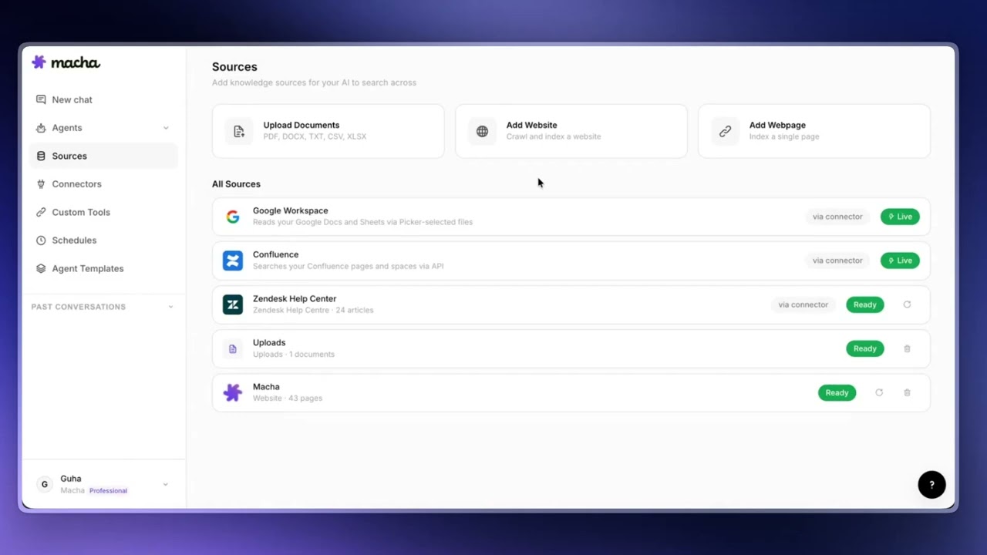987x555 pixels.
Task: Click the Google Workspace description about Picker-selected files
Action: [x=362, y=222]
